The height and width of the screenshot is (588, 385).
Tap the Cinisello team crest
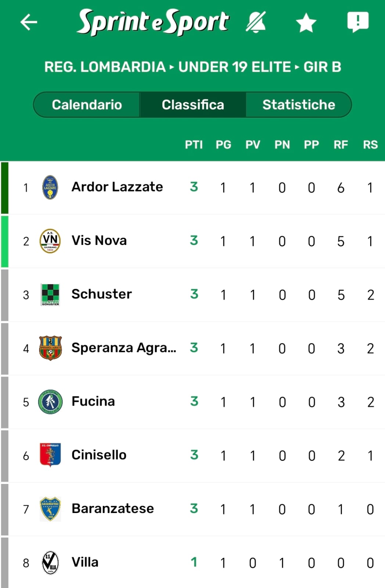pyautogui.click(x=50, y=455)
